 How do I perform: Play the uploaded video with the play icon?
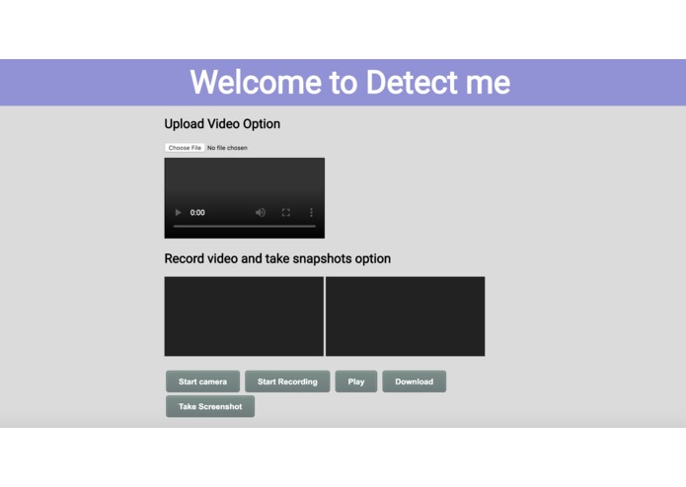click(x=178, y=213)
